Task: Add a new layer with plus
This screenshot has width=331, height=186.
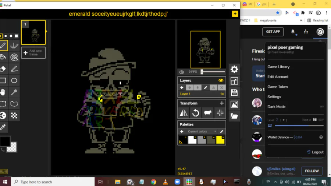Action: (182, 88)
